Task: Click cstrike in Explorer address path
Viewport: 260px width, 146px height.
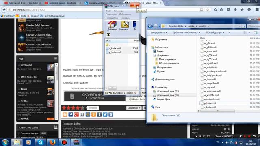Action: coord(191,26)
